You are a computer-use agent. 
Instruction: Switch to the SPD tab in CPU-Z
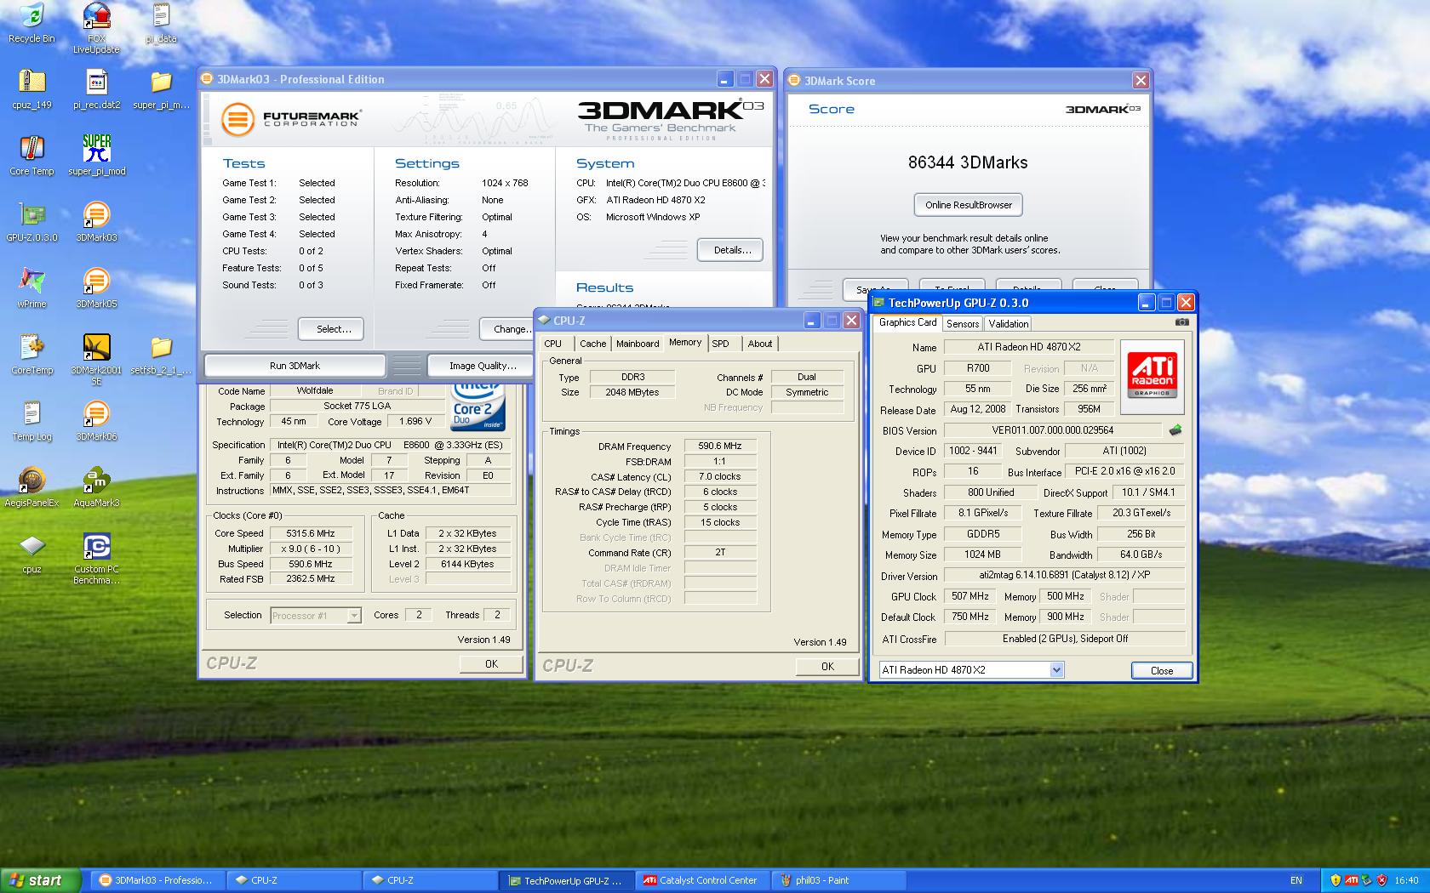721,344
